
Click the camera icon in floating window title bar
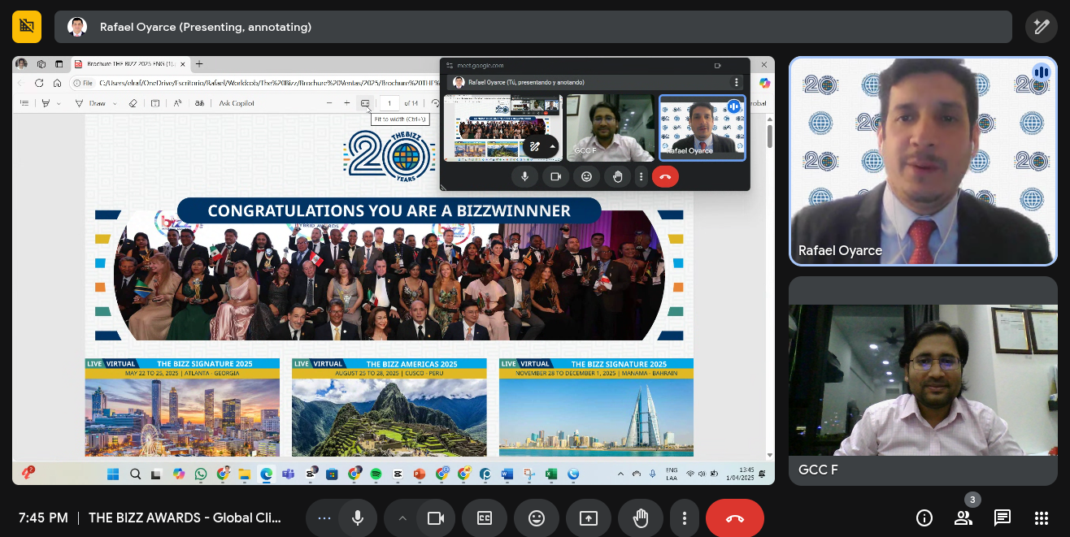click(718, 65)
